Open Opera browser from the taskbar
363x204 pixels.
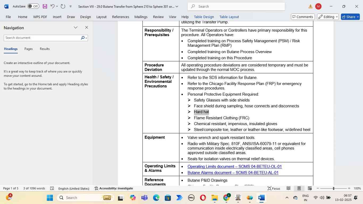[203, 198]
